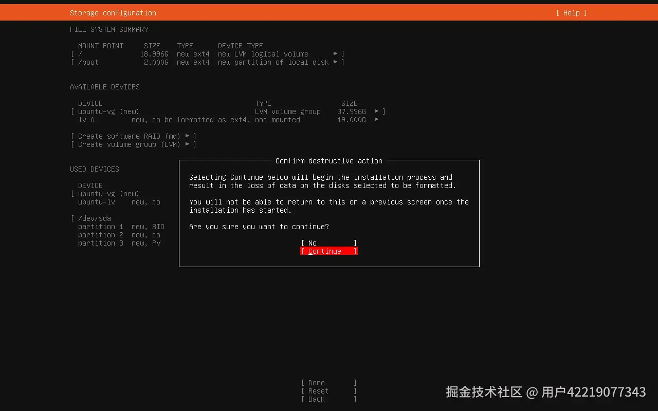Expand options for the / mount point
The width and height of the screenshot is (658, 411).
[x=336, y=53]
